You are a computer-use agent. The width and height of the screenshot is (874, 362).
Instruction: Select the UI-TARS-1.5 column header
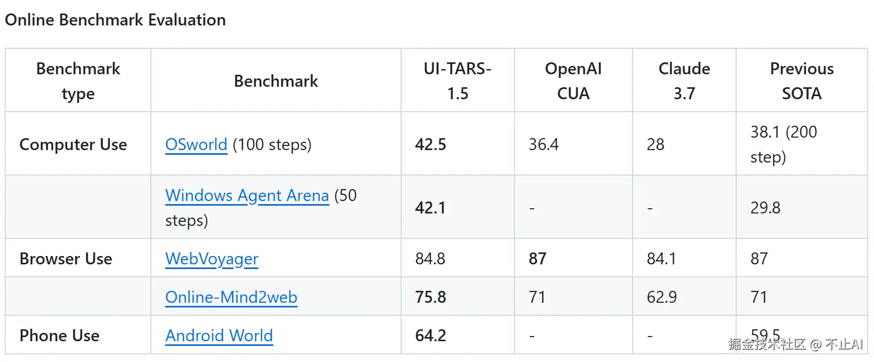(x=457, y=81)
